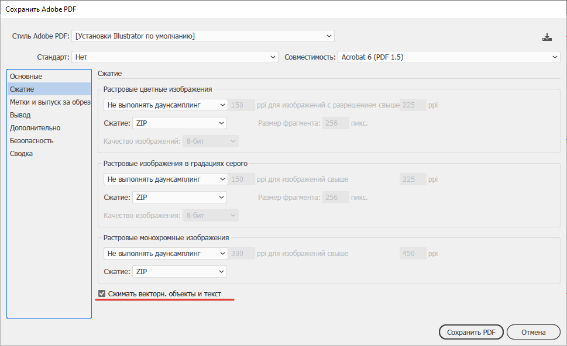567x346 pixels.
Task: Select the Вывод section
Action: [49, 115]
